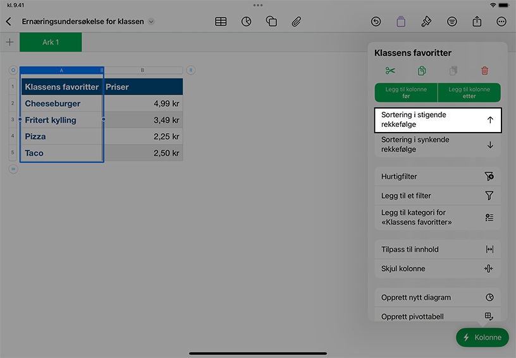Choose Legg til kategori for «Klassens favoritter»
The width and height of the screenshot is (516, 358).
coord(438,217)
